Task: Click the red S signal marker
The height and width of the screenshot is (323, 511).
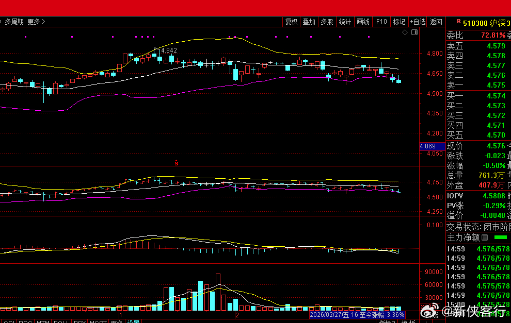Action: point(177,163)
